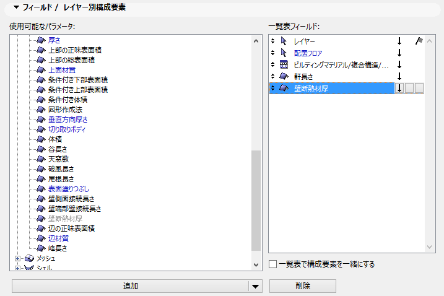Click the メッシュ mesh type icon
This screenshot has height=296, width=444.
click(30, 258)
